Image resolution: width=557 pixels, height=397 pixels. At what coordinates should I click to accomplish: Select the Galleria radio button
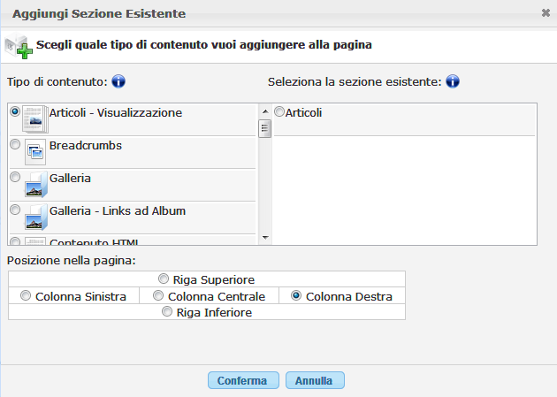tap(15, 177)
